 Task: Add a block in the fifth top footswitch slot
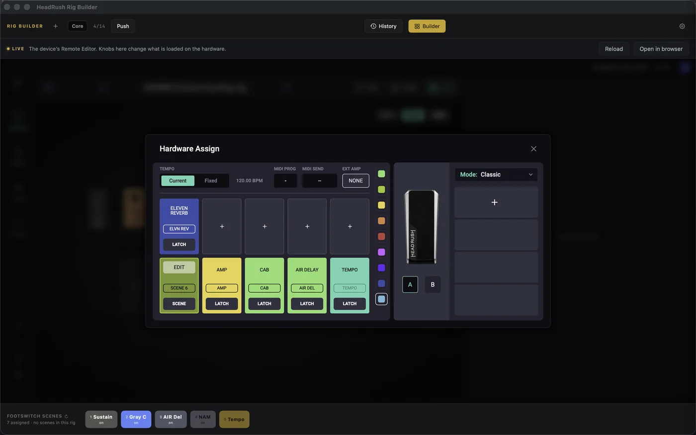[x=350, y=226]
